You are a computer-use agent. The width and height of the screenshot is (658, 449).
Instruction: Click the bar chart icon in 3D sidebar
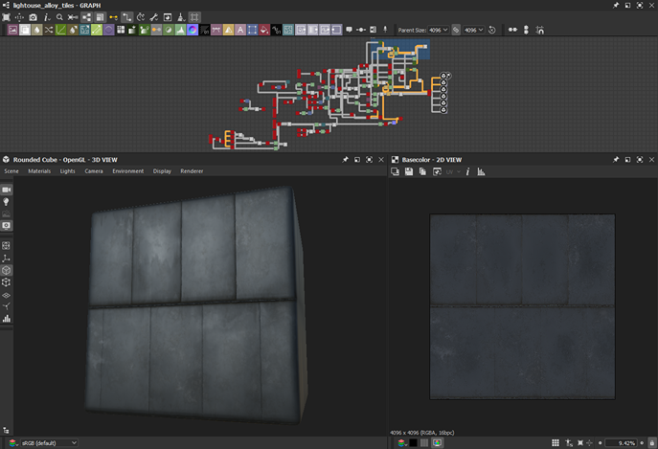coord(7,319)
